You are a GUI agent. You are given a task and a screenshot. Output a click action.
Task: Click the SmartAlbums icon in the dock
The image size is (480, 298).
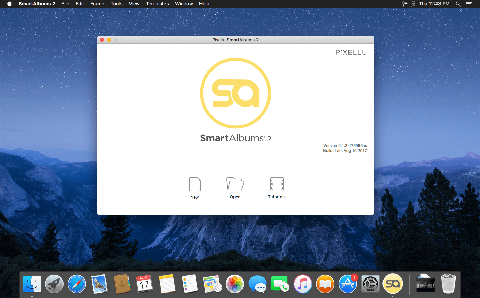[x=393, y=284]
